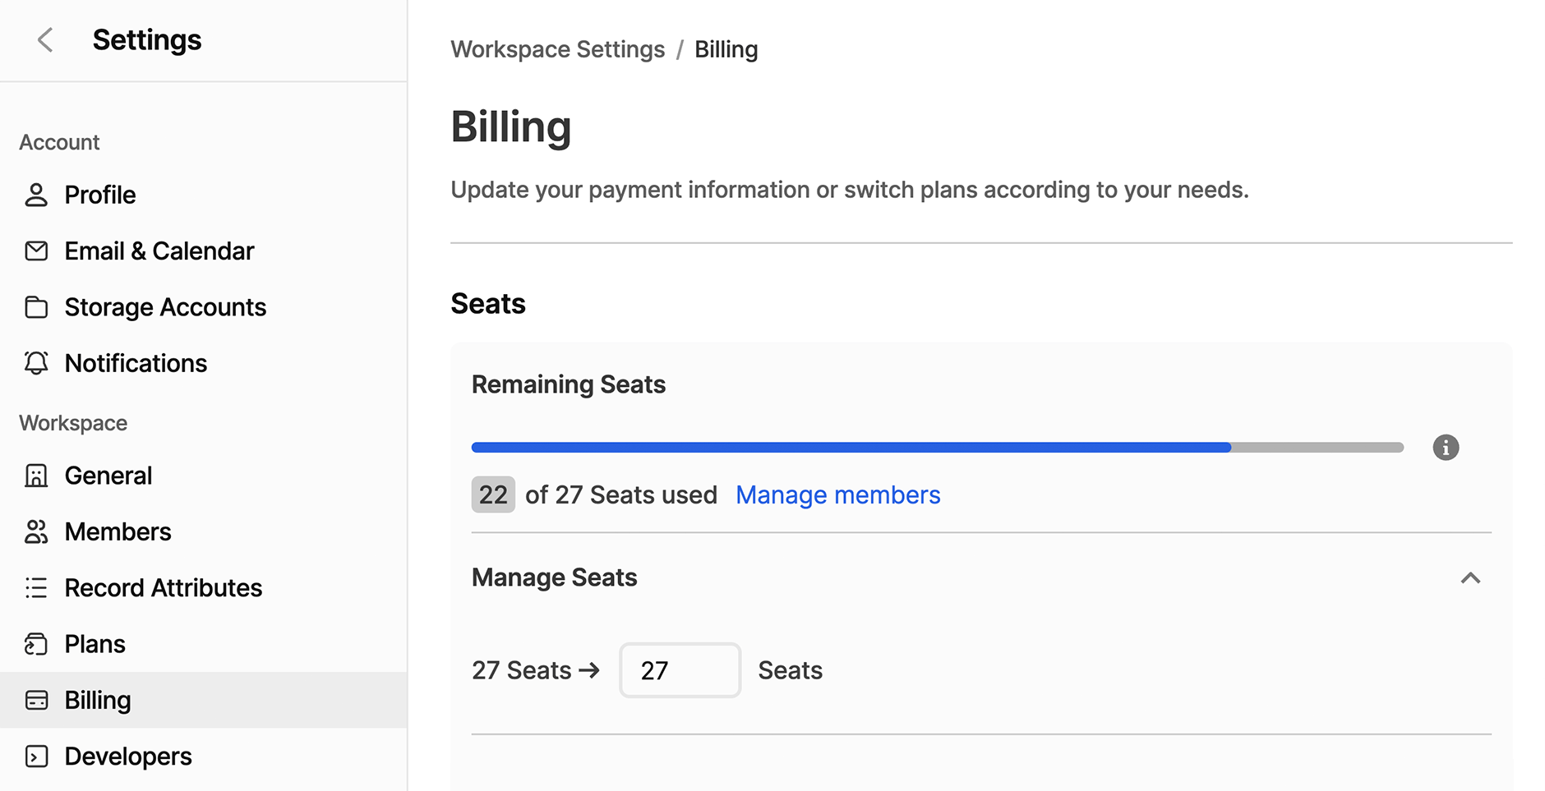The width and height of the screenshot is (1545, 791).
Task: Click the Billing breadcrumb
Action: (x=726, y=49)
